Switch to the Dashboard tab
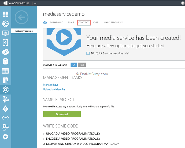This screenshot has height=148, width=185. point(57,23)
